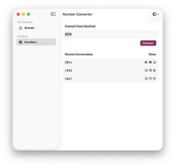175x167 pixels.
Task: Click the first glyph in the 1847 row
Action: click(146, 79)
